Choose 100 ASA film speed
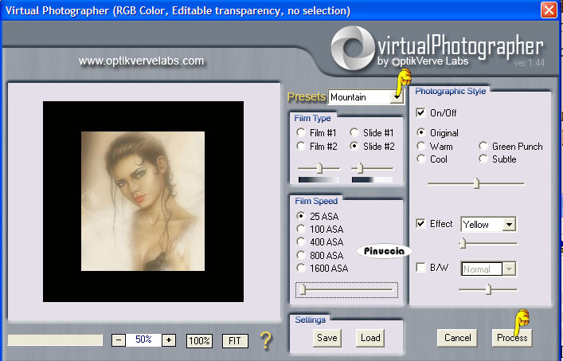This screenshot has height=361, width=563. (301, 229)
